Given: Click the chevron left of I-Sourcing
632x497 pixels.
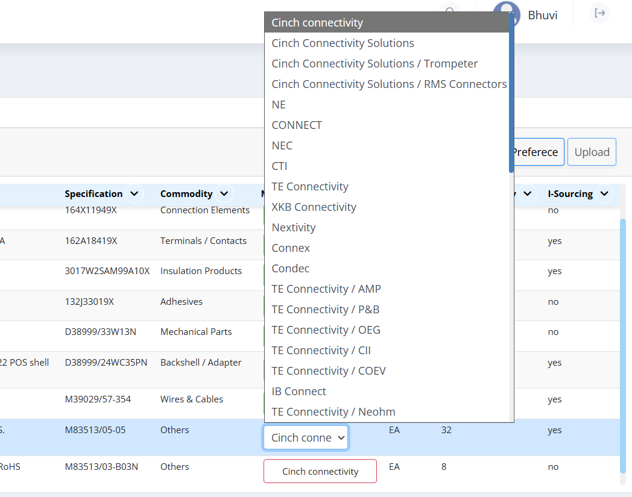Looking at the screenshot, I should click(x=528, y=193).
